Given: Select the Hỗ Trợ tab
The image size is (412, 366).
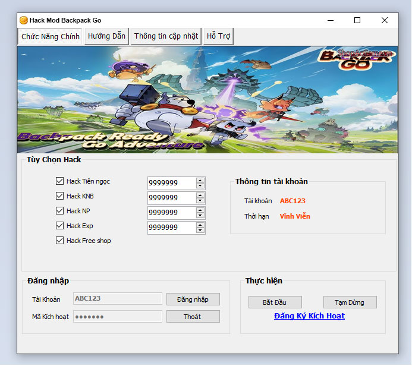Looking at the screenshot, I should 218,36.
